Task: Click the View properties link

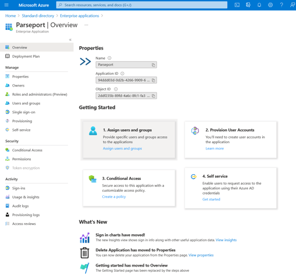Action: coord(201,255)
